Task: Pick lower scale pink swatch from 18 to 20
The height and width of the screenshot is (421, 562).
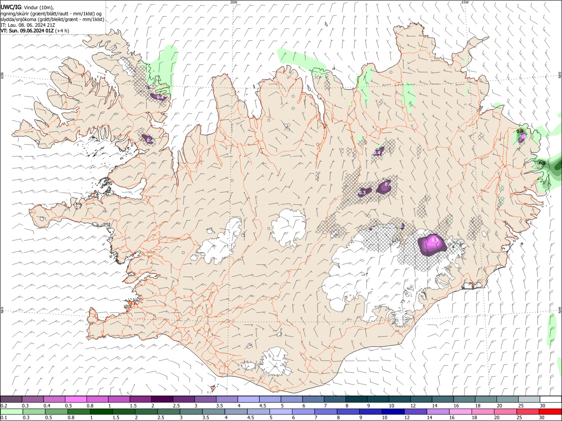Action: point(483,411)
